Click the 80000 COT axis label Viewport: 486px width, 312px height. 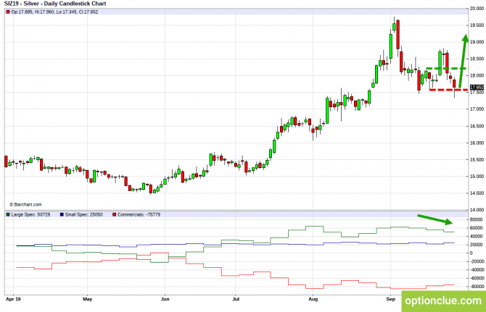pos(476,219)
